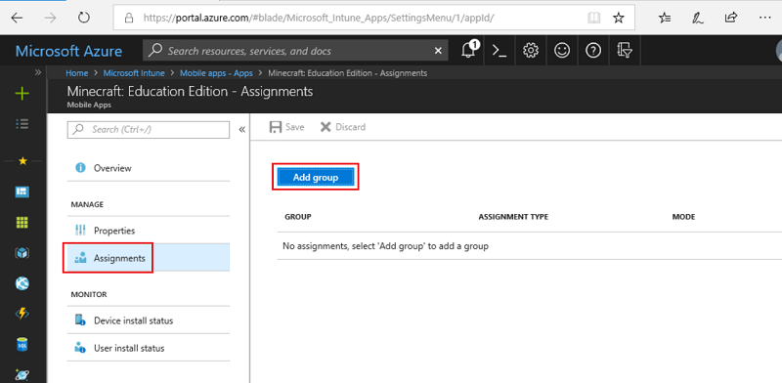This screenshot has height=383, width=782.
Task: Click the browser forward arrow
Action: (50, 19)
